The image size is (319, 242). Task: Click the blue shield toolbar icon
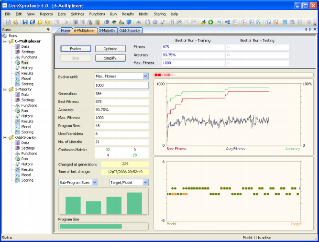coord(129,22)
